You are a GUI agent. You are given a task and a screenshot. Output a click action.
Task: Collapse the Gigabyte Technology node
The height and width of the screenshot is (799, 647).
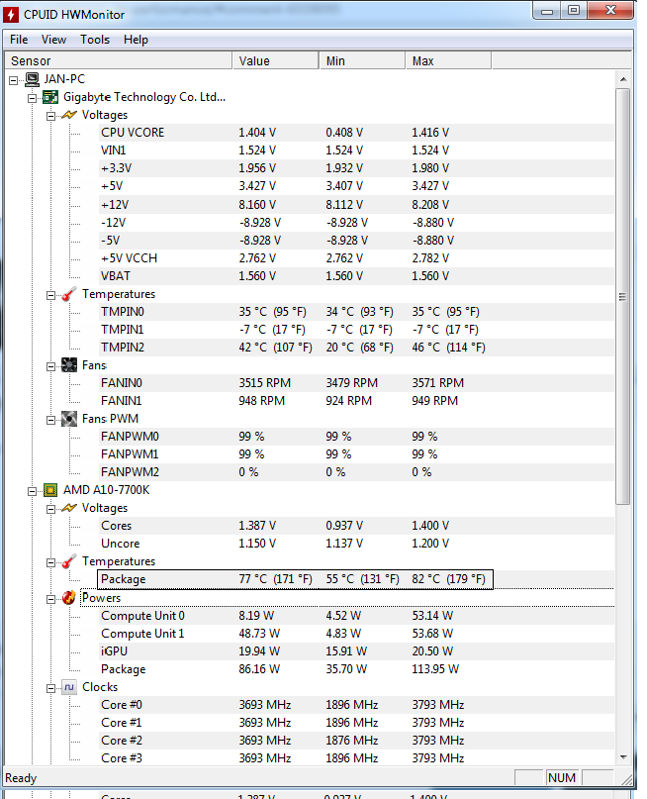(32, 98)
